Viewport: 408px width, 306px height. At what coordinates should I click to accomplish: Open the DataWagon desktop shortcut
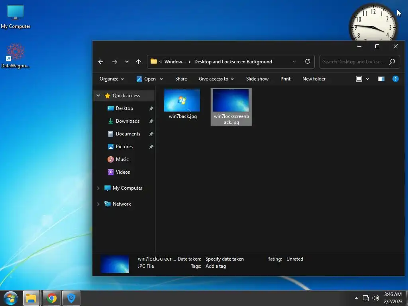pyautogui.click(x=16, y=56)
